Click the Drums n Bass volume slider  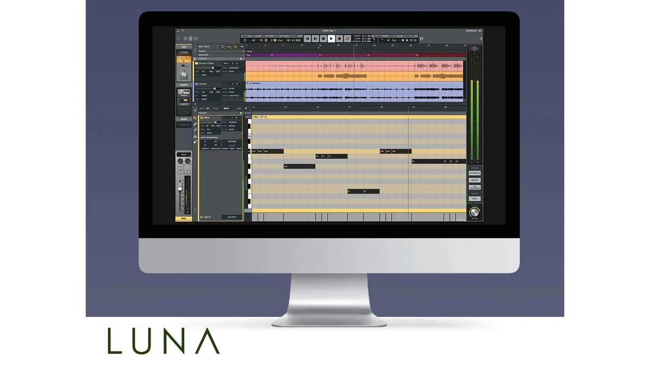pyautogui.click(x=208, y=68)
